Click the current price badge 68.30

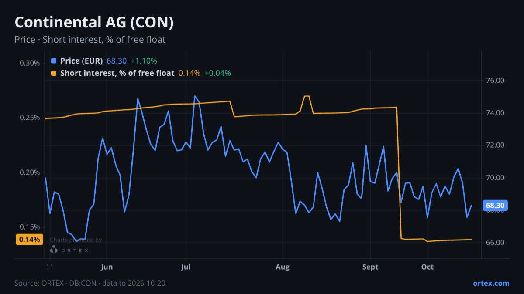click(x=494, y=206)
